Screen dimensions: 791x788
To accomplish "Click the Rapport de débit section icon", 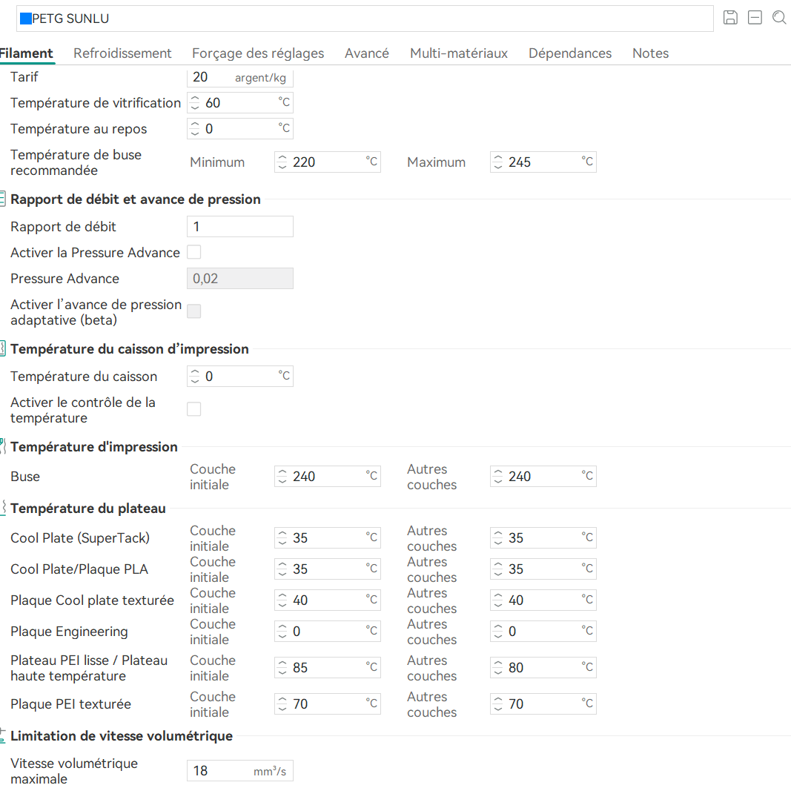I will (x=3, y=199).
